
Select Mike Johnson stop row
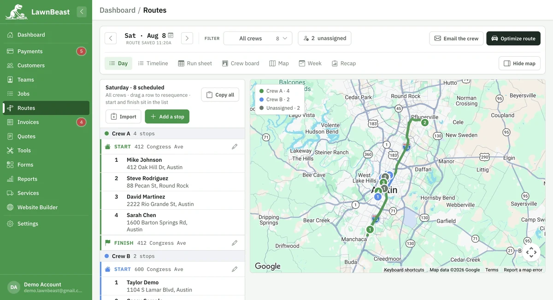[173, 164]
